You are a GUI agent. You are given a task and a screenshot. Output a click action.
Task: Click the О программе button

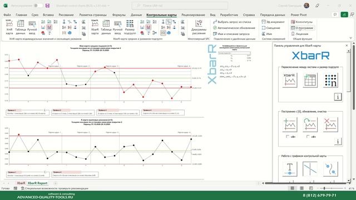pos(302,28)
